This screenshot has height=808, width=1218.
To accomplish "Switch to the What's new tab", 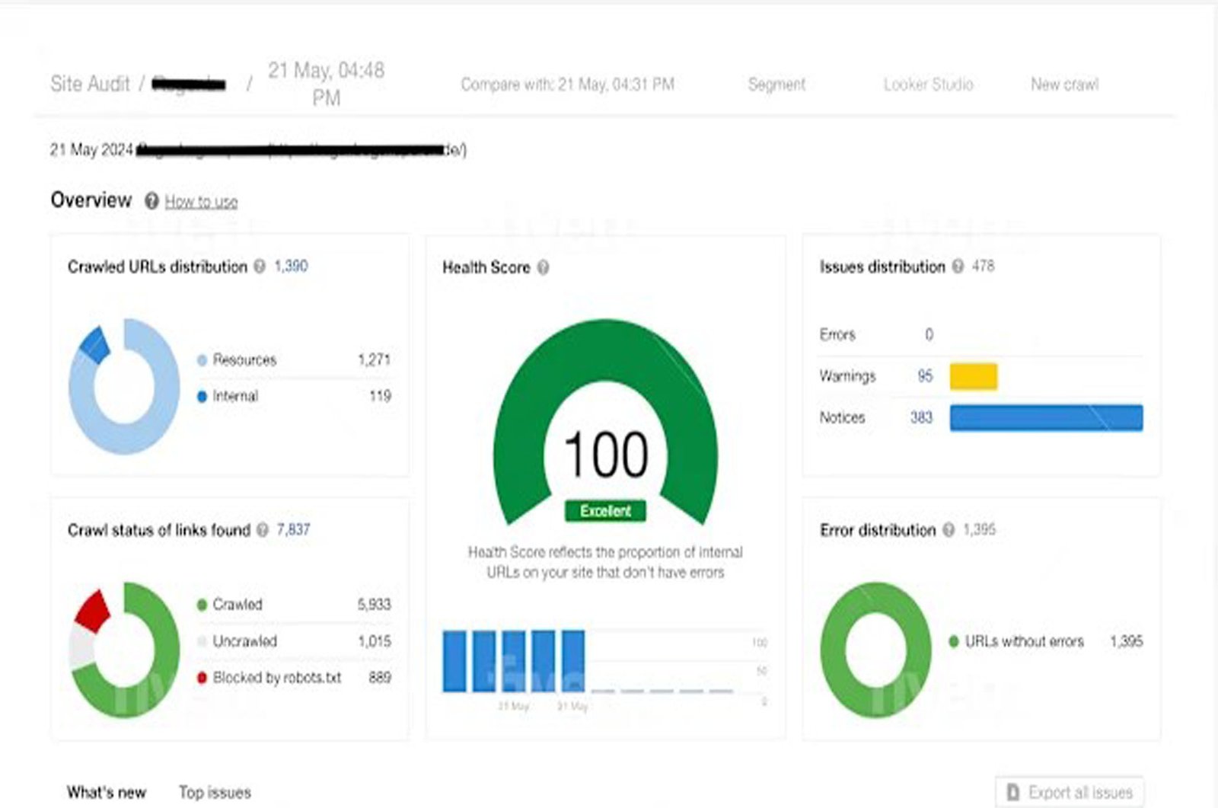I will [106, 792].
